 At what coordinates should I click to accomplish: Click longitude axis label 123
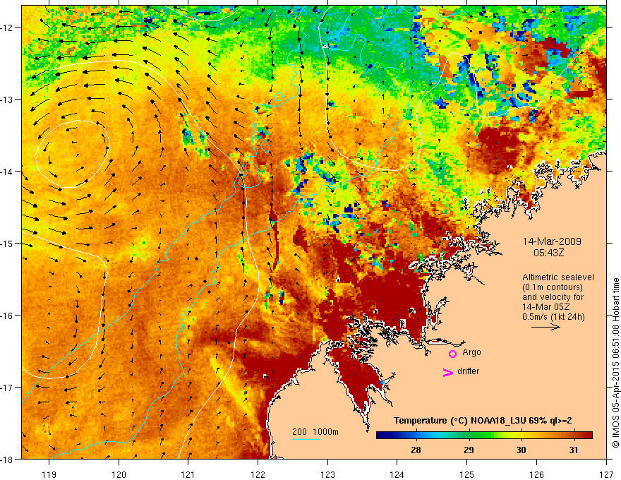click(x=327, y=474)
